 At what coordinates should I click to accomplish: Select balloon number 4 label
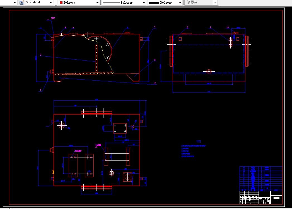65,28
